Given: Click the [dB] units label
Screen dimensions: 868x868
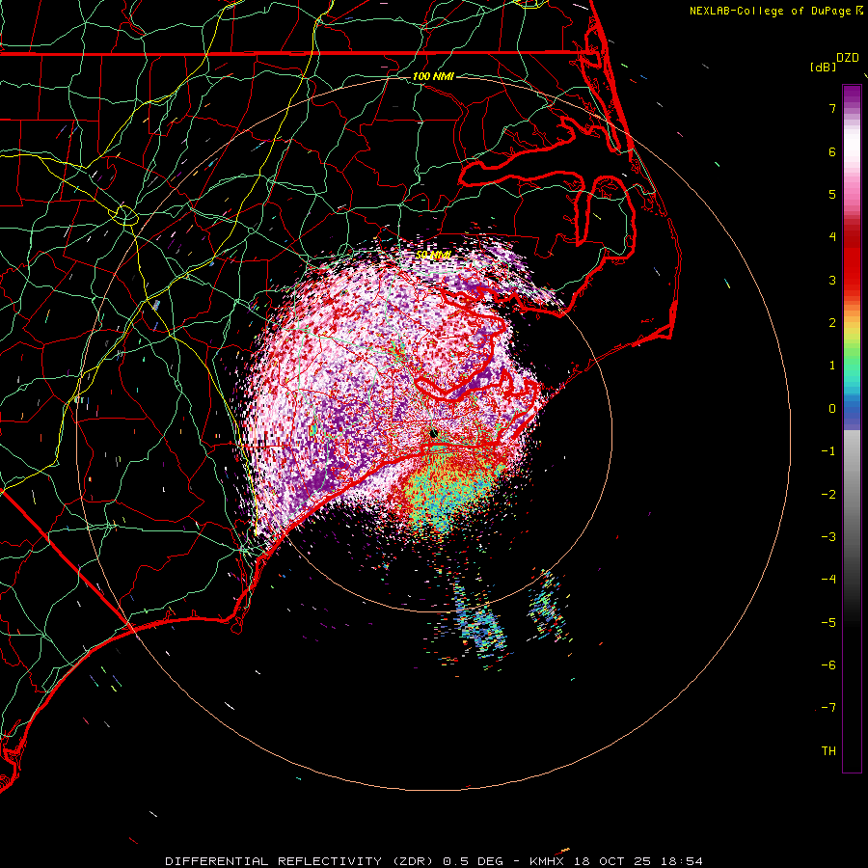Looking at the screenshot, I should (x=824, y=67).
